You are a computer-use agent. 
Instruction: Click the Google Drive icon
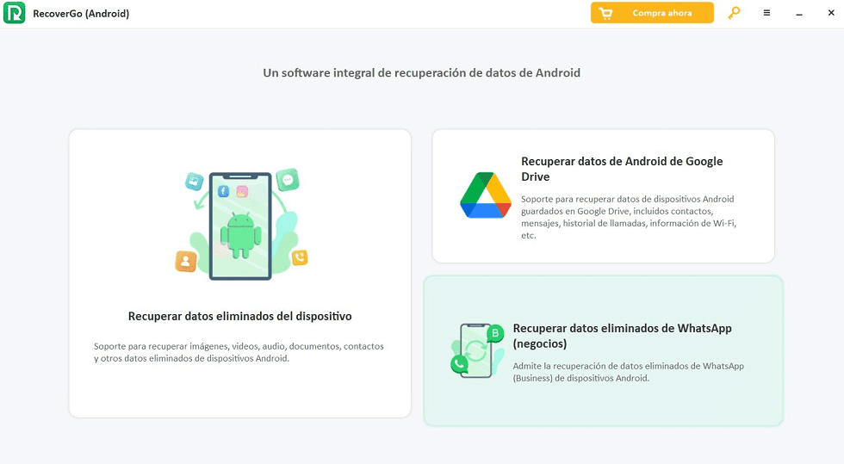coord(486,195)
